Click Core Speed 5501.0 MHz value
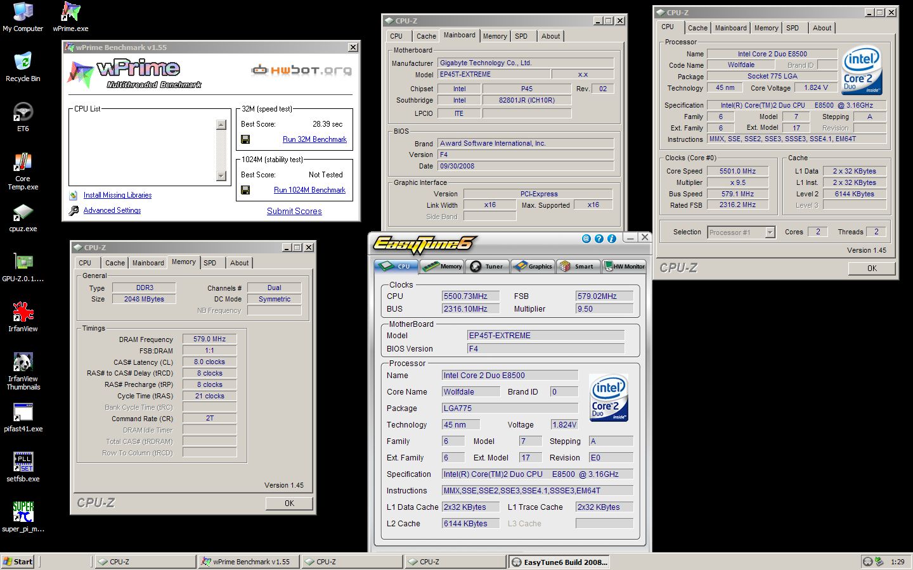Image resolution: width=913 pixels, height=570 pixels. (x=738, y=171)
